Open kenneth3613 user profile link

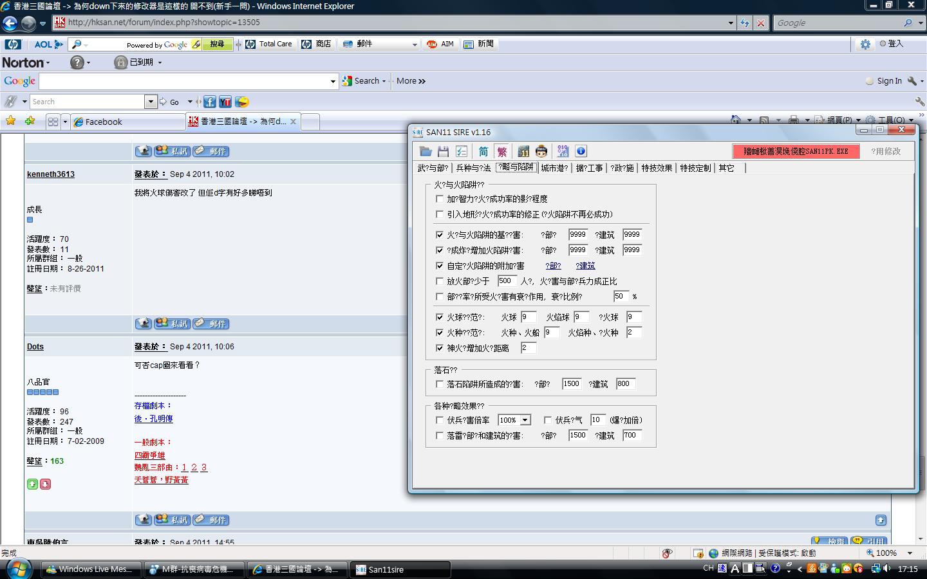[51, 174]
